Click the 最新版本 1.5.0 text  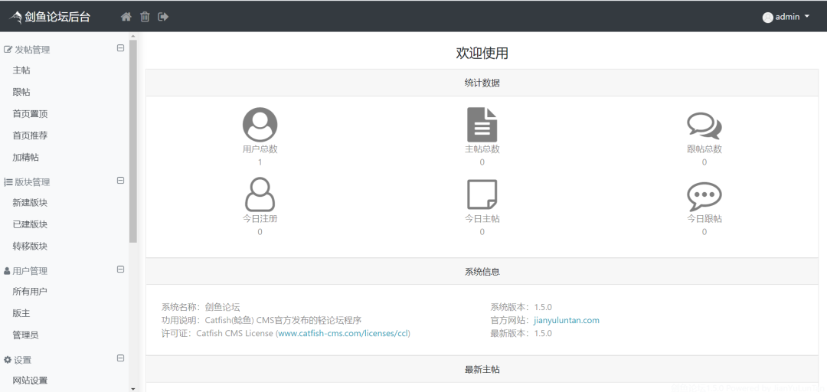tap(521, 334)
